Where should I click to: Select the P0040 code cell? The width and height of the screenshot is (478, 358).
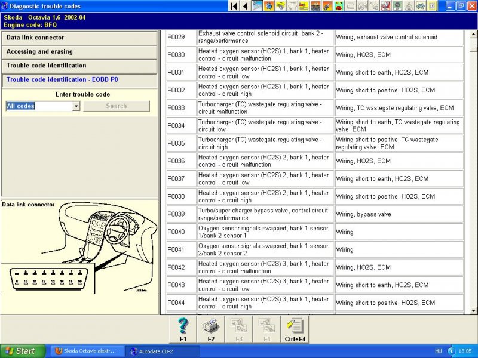pos(181,232)
